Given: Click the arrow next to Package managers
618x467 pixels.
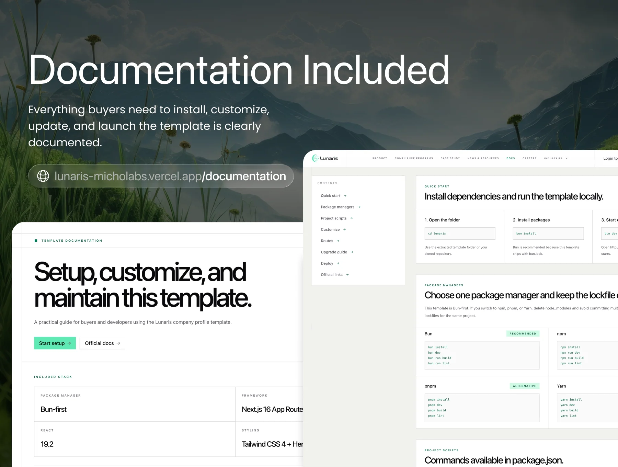Looking at the screenshot, I should click(x=359, y=207).
